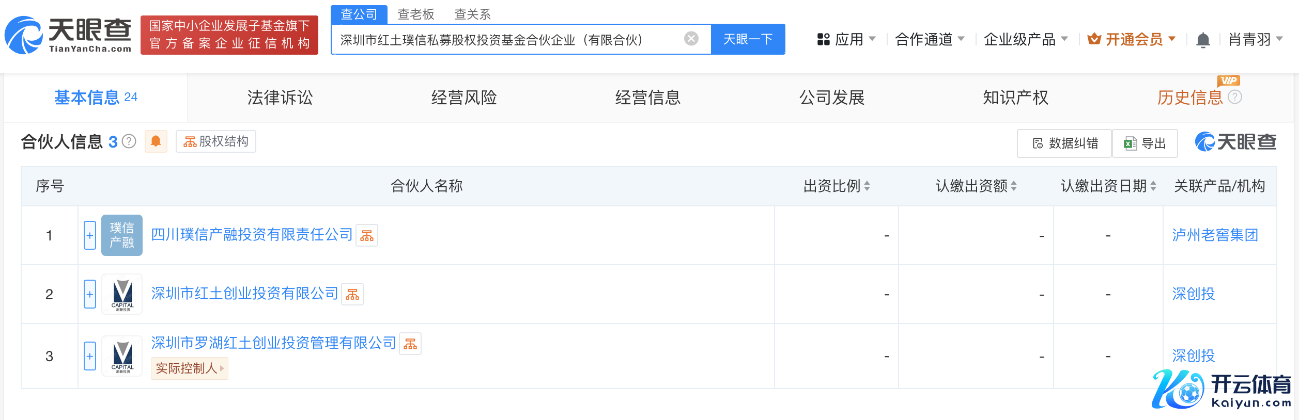This screenshot has height=420, width=1299.
Task: Open equity structure icon for 深圳市罗湖红土创业投资管理有限公司
Action: 410,344
